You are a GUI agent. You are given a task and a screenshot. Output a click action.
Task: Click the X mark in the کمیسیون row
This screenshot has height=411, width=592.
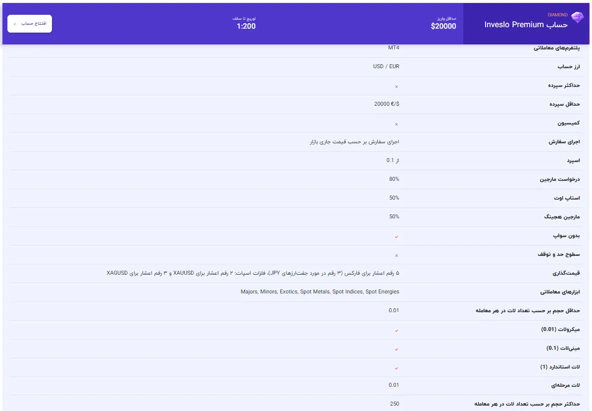(396, 124)
